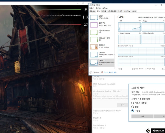The width and height of the screenshot is (165, 133).
Task: Click the Task Manager title bar icon
Action: [90, 5]
